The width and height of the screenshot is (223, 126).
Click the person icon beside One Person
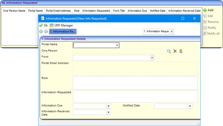pyautogui.click(x=181, y=51)
